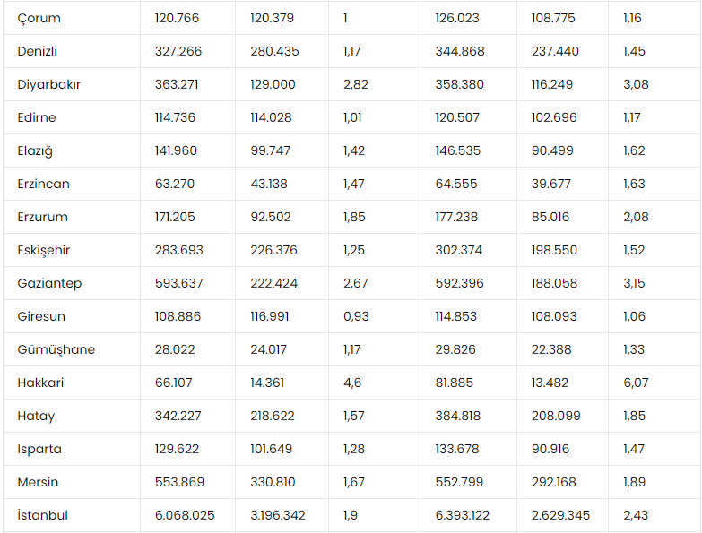
Task: Select the İstanbul row label
Action: tap(42, 515)
